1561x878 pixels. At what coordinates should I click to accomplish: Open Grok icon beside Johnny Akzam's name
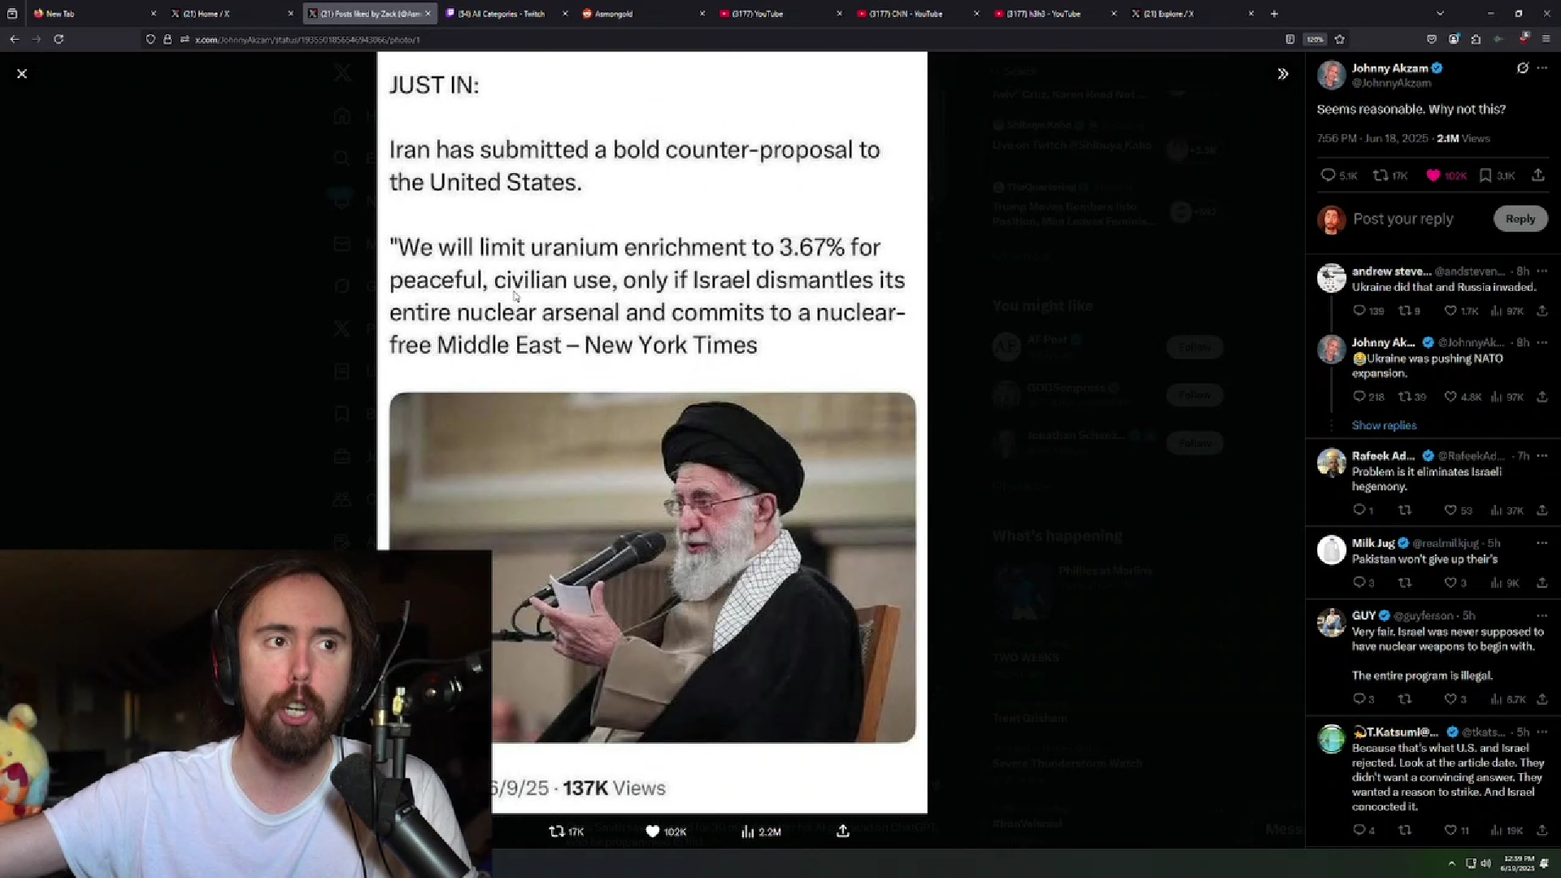click(x=1523, y=68)
